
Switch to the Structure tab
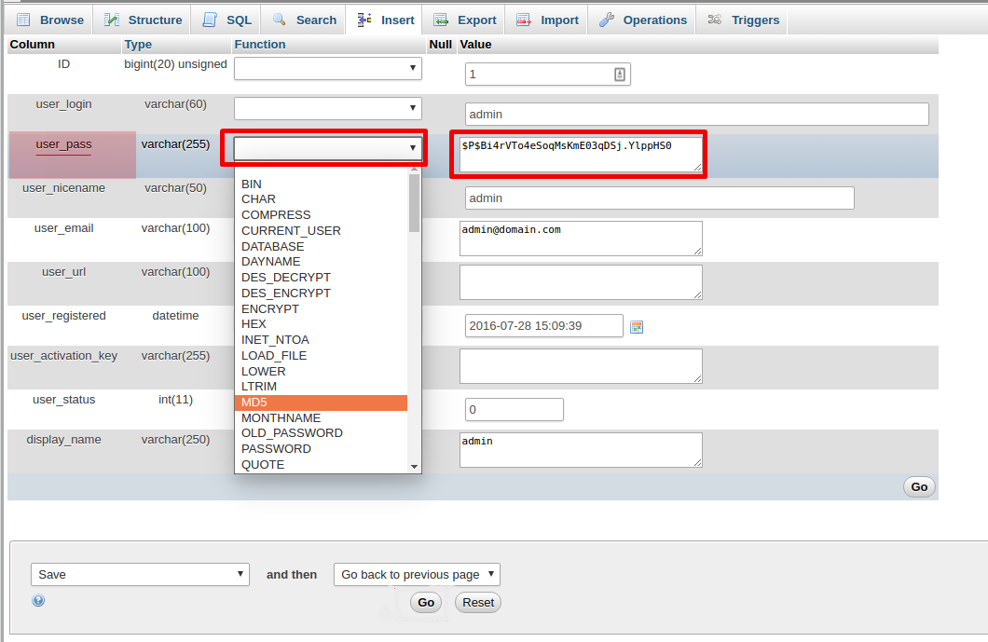click(x=143, y=20)
